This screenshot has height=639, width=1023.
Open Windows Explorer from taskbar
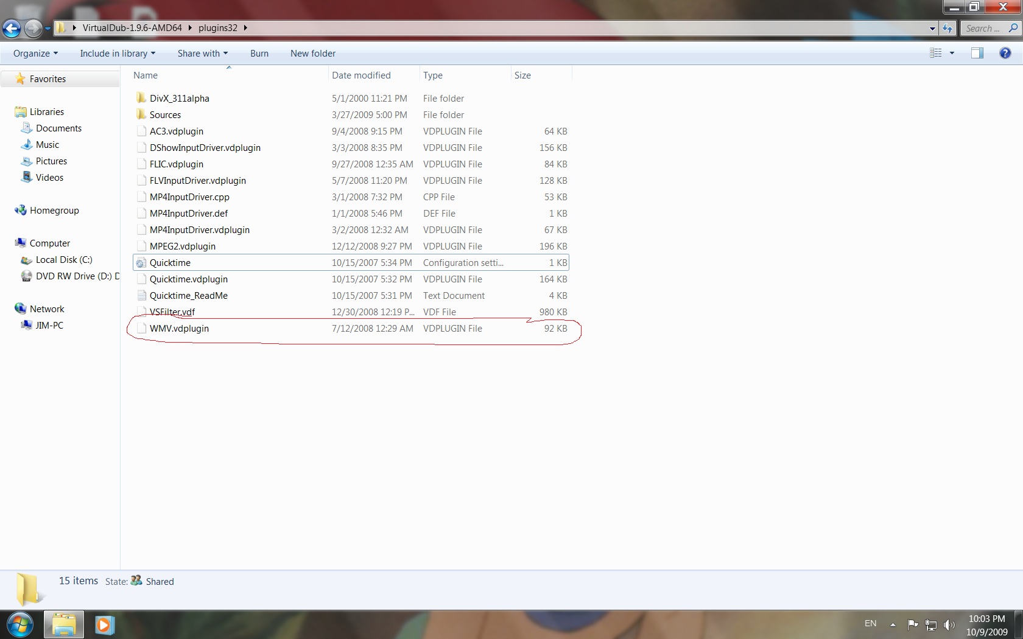point(64,625)
